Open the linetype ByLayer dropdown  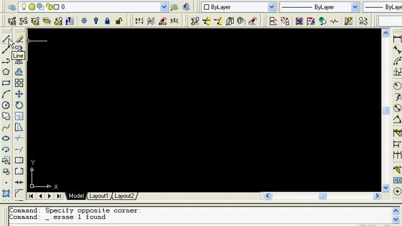coord(355,7)
